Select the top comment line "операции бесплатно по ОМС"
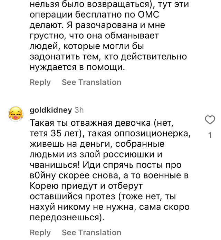 click(94, 15)
